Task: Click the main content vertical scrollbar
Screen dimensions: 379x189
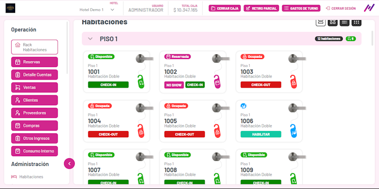Action: (x=372, y=38)
